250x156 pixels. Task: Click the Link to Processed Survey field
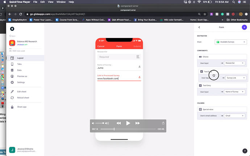point(119,77)
